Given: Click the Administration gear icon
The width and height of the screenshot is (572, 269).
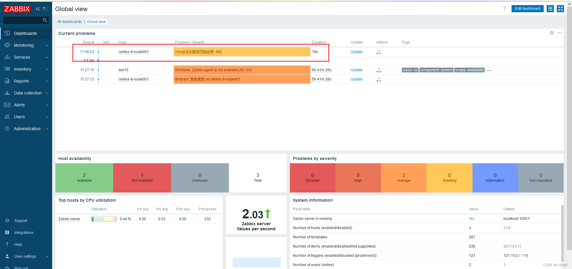Looking at the screenshot, I should [x=7, y=129].
